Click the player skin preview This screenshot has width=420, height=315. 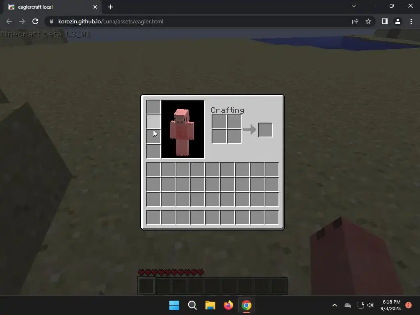183,129
